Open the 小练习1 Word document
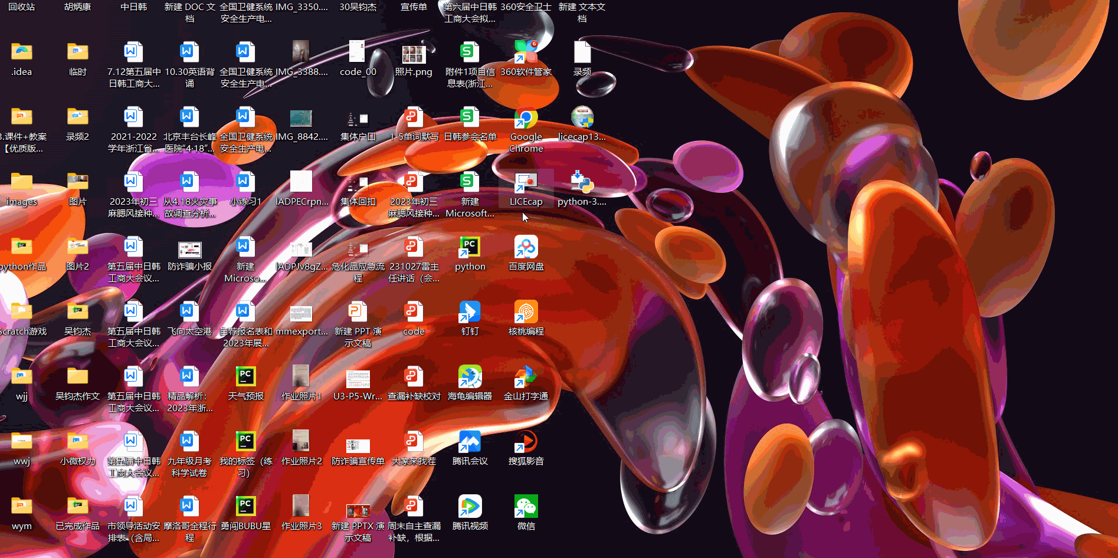Viewport: 1118px width, 558px height. point(245,183)
